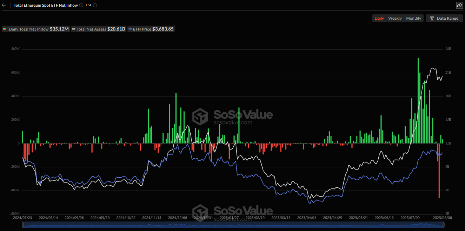Toggle the Daily Total Net Inflow series
Image resolution: width=465 pixels, height=231 pixels.
click(35, 29)
